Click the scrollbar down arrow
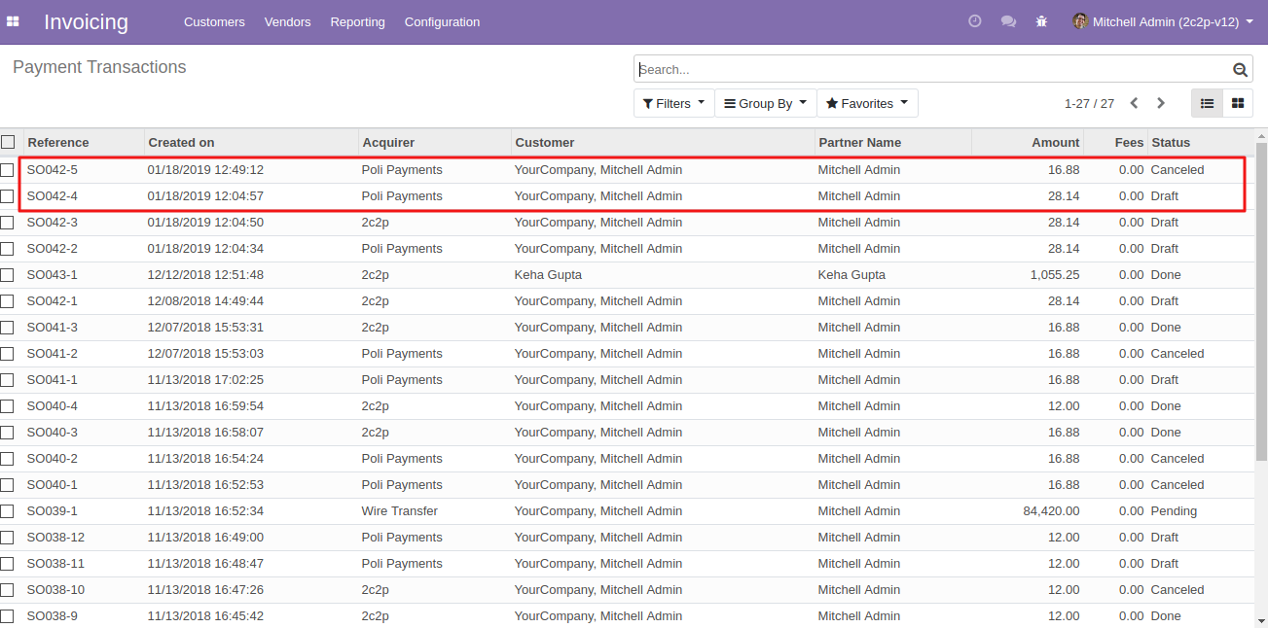Viewport: 1268px width, 628px height. point(1261,621)
